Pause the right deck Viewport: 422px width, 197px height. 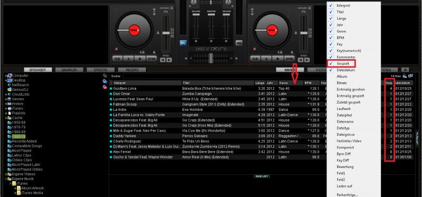pyautogui.click(x=266, y=59)
